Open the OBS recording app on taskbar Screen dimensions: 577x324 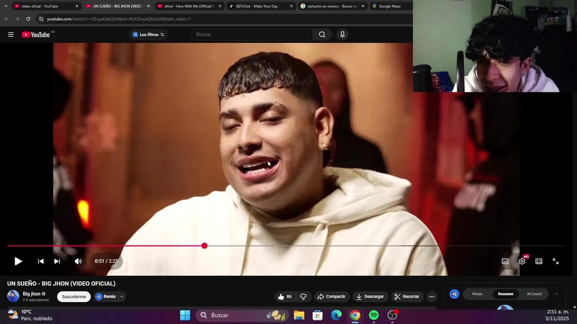(x=393, y=315)
